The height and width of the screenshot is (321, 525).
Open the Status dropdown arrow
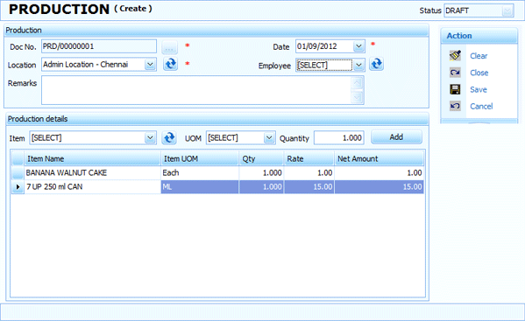[507, 10]
